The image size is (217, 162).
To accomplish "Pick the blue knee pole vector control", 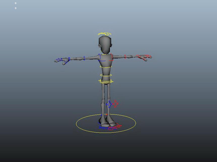I will click(x=109, y=104).
